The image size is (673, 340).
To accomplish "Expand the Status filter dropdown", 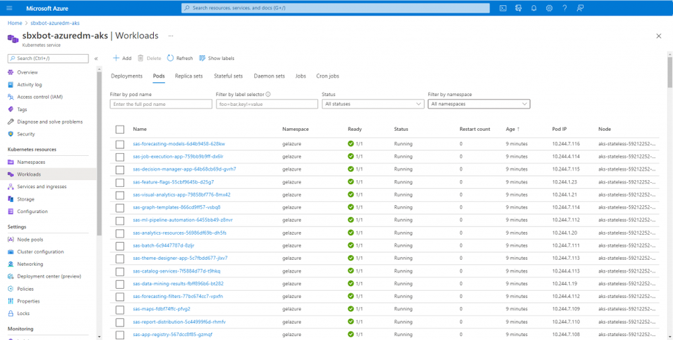I will tap(372, 104).
